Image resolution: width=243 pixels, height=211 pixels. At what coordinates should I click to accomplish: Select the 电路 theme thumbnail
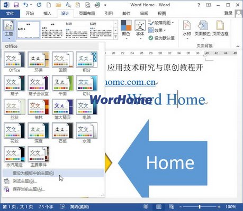86,107
